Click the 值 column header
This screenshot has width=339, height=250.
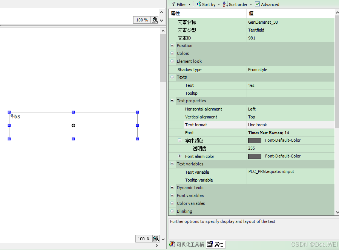[290, 14]
